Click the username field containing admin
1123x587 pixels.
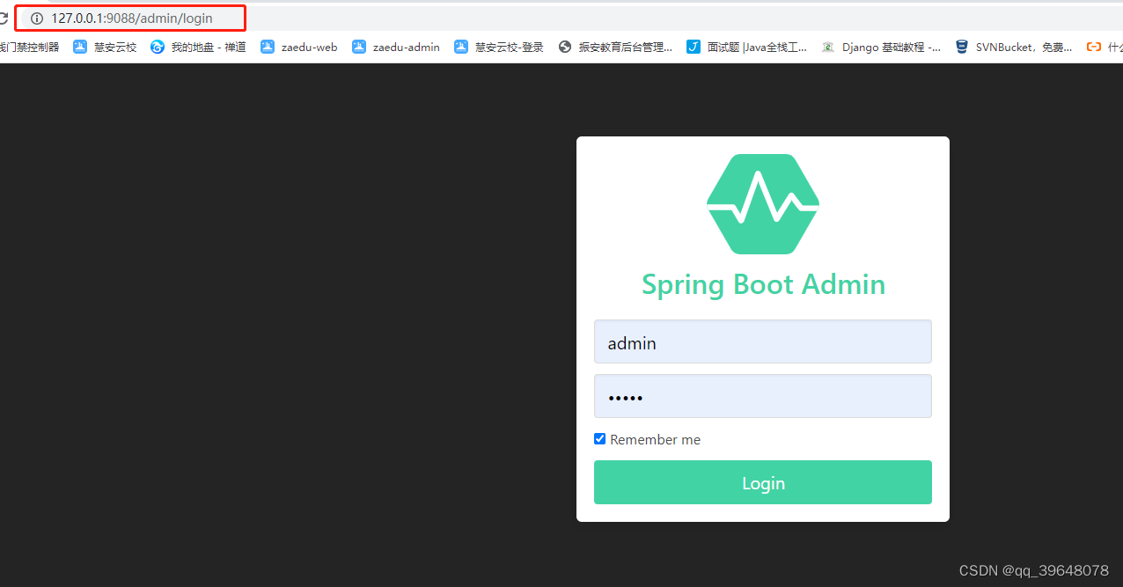pyautogui.click(x=763, y=341)
